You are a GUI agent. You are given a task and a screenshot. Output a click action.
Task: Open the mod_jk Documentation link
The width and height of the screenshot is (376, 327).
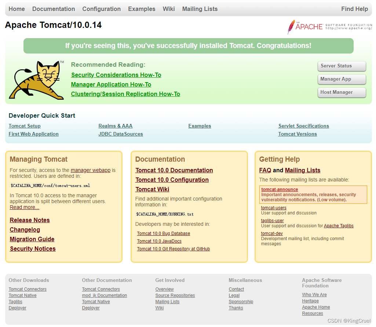coord(104,295)
